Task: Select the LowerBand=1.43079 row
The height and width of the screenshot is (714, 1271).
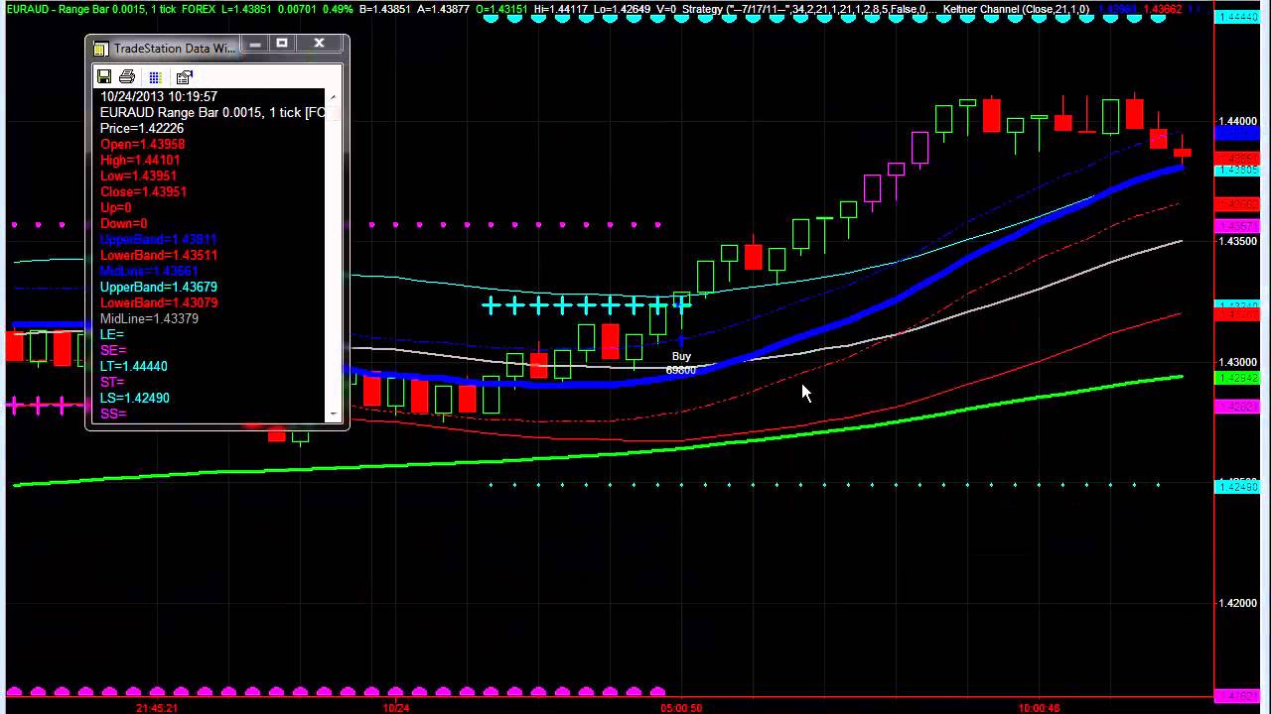Action: [x=159, y=302]
